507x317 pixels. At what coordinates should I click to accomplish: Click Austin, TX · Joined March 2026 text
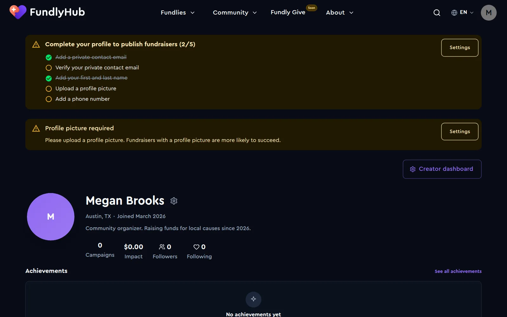tap(125, 216)
